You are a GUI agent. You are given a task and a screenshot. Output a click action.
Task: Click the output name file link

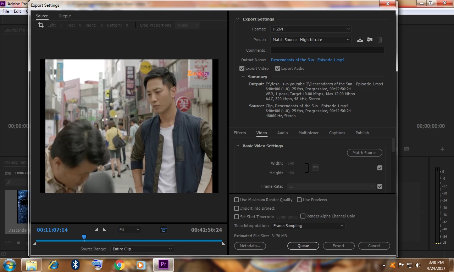[x=307, y=60]
